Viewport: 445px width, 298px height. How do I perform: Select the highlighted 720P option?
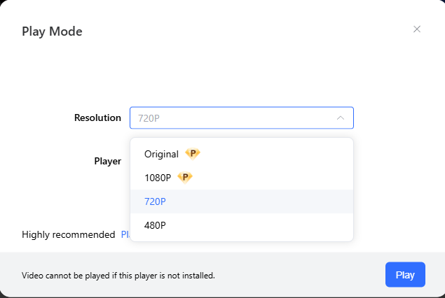[155, 201]
